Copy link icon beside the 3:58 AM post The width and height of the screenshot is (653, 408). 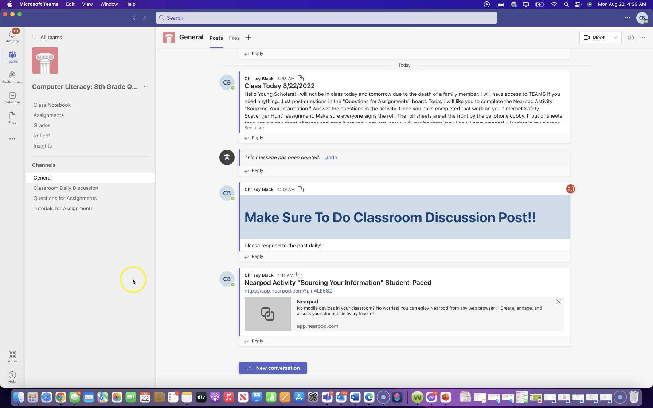click(x=301, y=79)
